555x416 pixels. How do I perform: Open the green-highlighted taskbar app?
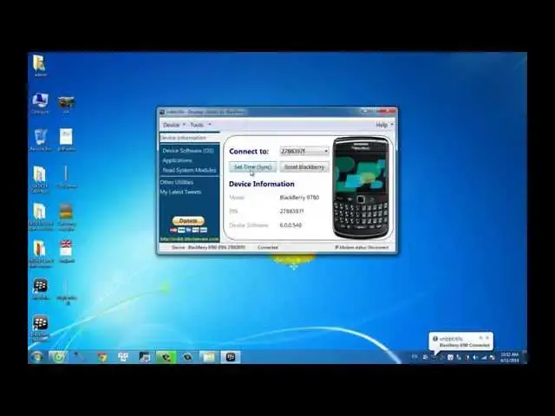[166, 357]
